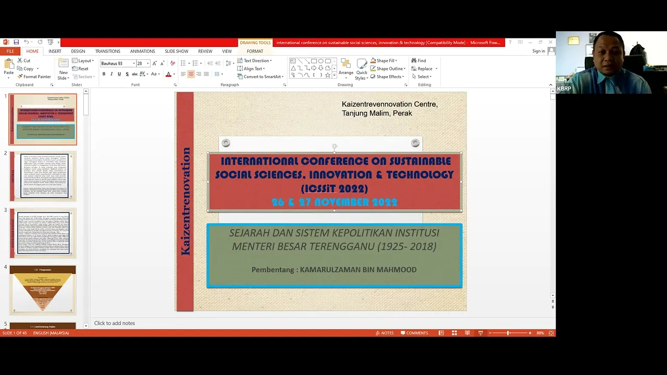
Task: Click Find in the Editing group
Action: (x=418, y=61)
